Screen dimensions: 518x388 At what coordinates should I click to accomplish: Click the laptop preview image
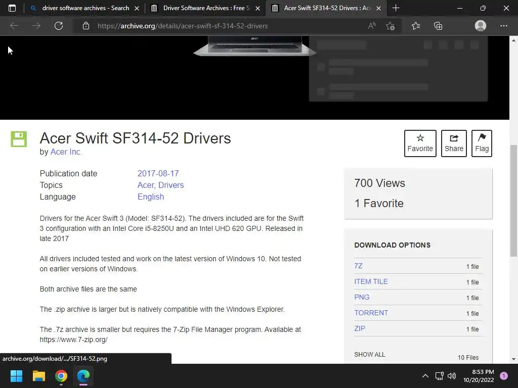coord(255,46)
